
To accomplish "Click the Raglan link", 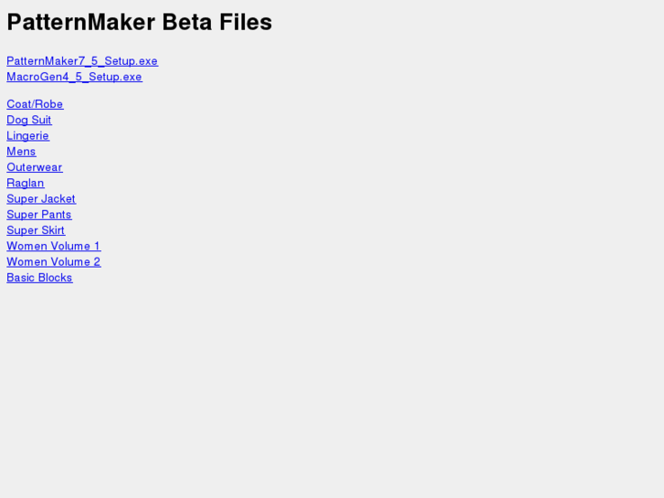I will pyautogui.click(x=26, y=183).
